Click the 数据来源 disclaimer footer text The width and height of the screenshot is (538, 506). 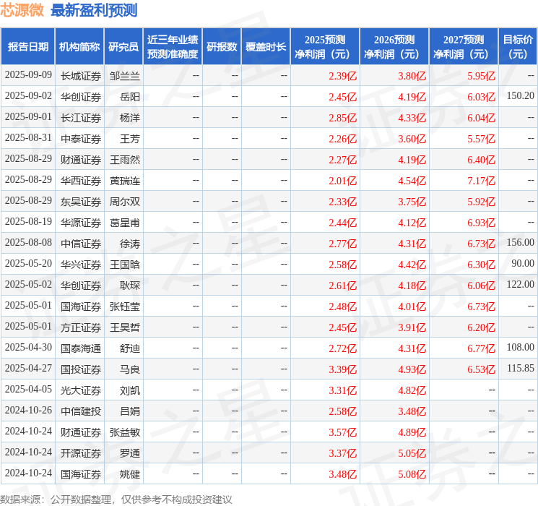pos(116,499)
